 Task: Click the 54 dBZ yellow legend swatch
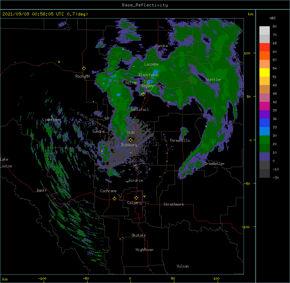(x=264, y=72)
